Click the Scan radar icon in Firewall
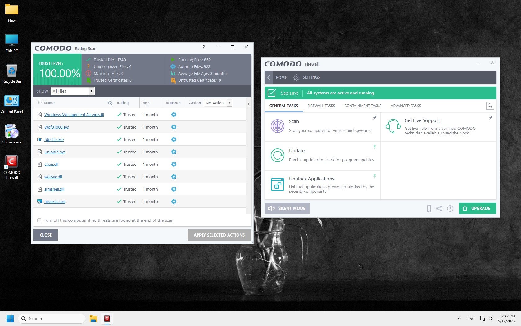The height and width of the screenshot is (326, 521). tap(277, 126)
